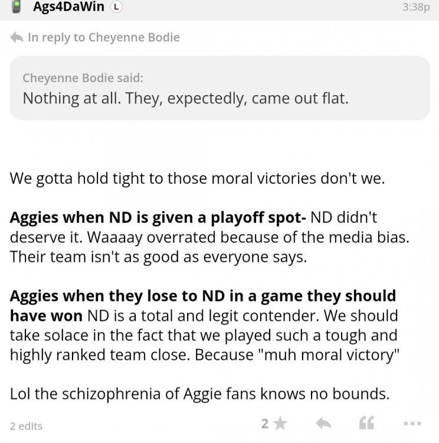
Task: Quote this post using the quotation mark icon
Action: tap(366, 423)
